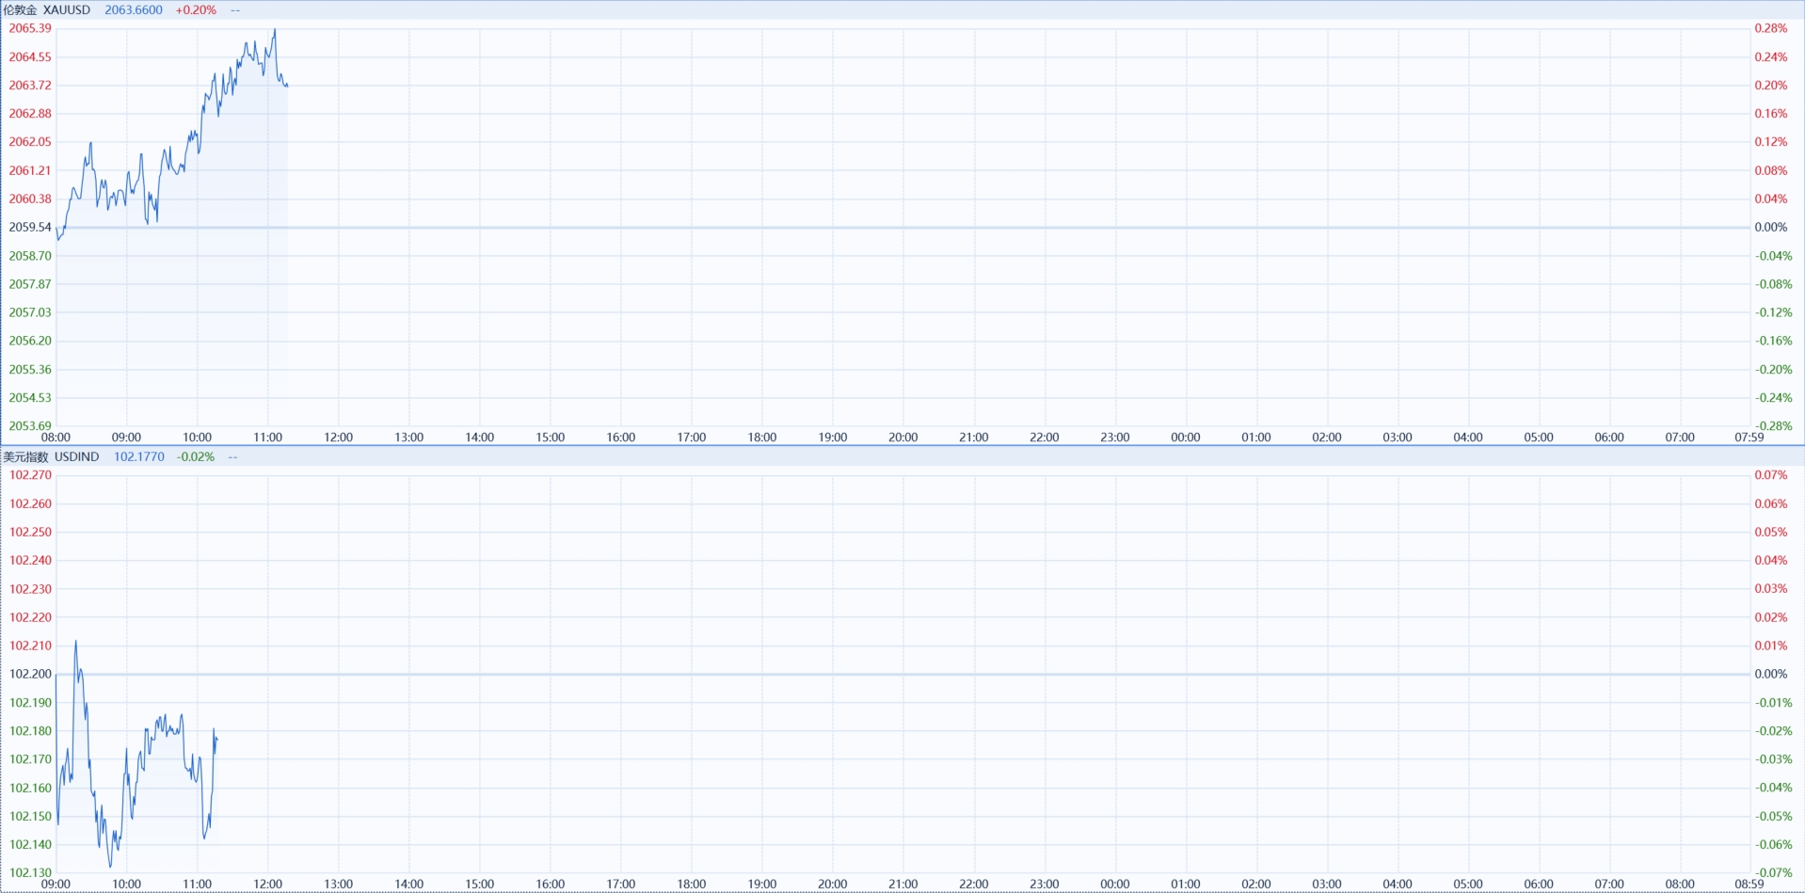Click the 102.220 index axis label
The image size is (1805, 893).
click(30, 618)
